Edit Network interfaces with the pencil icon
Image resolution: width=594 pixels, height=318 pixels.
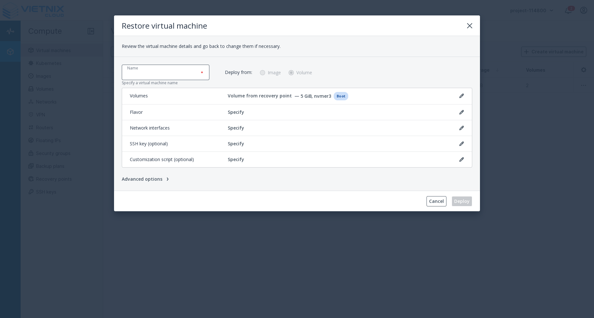point(462,128)
